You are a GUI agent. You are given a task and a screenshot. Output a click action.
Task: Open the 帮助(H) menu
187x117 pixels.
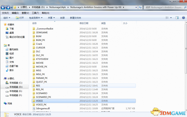(x=46, y=13)
